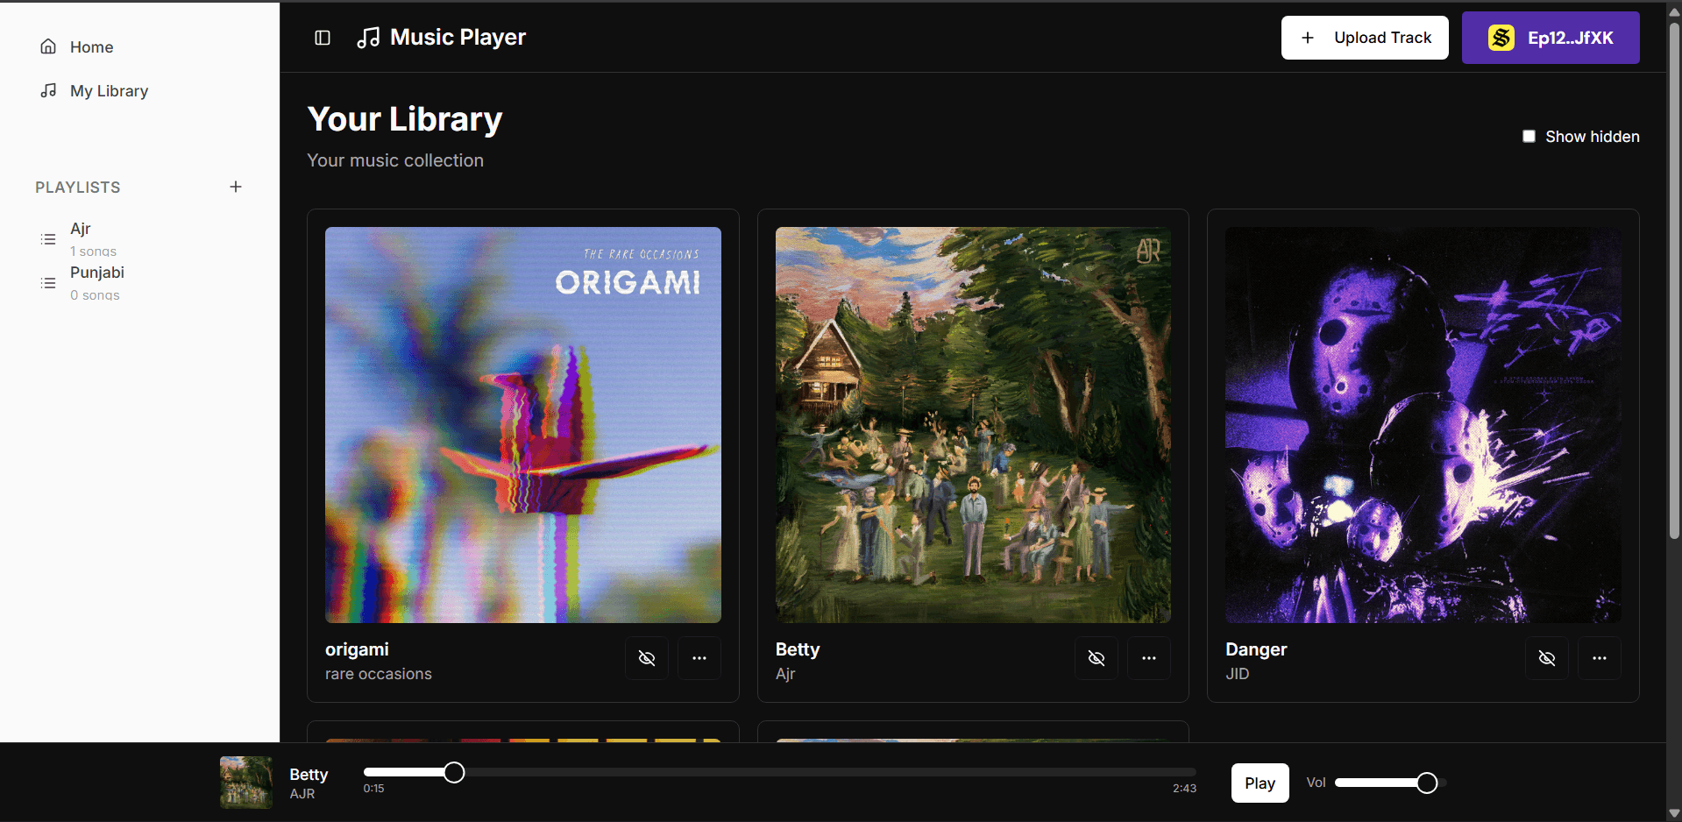This screenshot has height=822, width=1682.
Task: Create a new playlist with the plus icon
Action: [236, 186]
